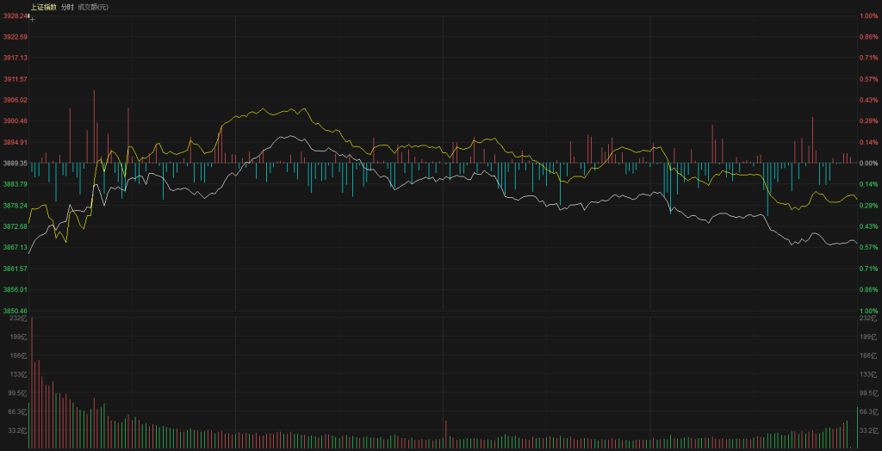Click the 3906.02 price axis label
882x451 pixels.
click(15, 100)
